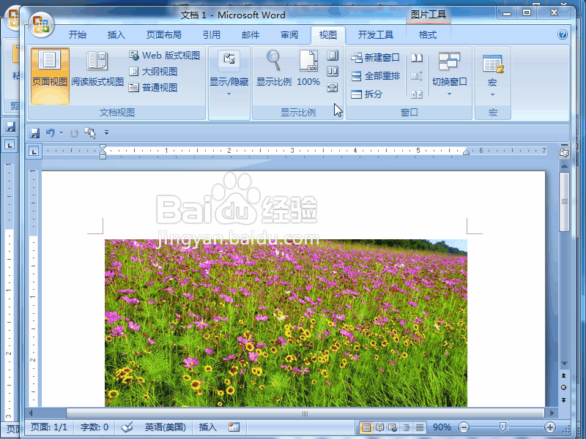Switch to Full Screen Reading via status bar

(379, 427)
